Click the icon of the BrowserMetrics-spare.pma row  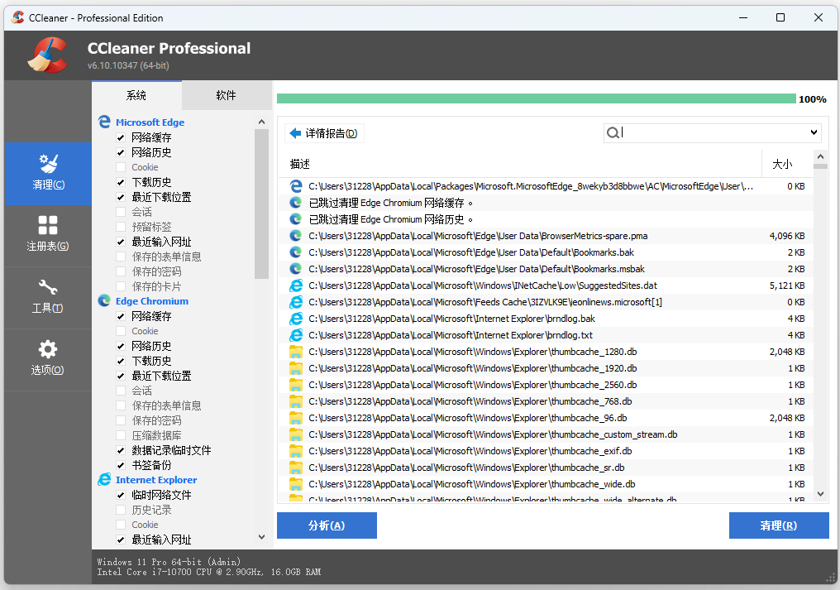296,236
